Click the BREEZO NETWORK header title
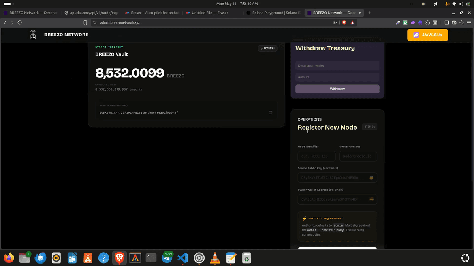The height and width of the screenshot is (266, 474). 66,35
